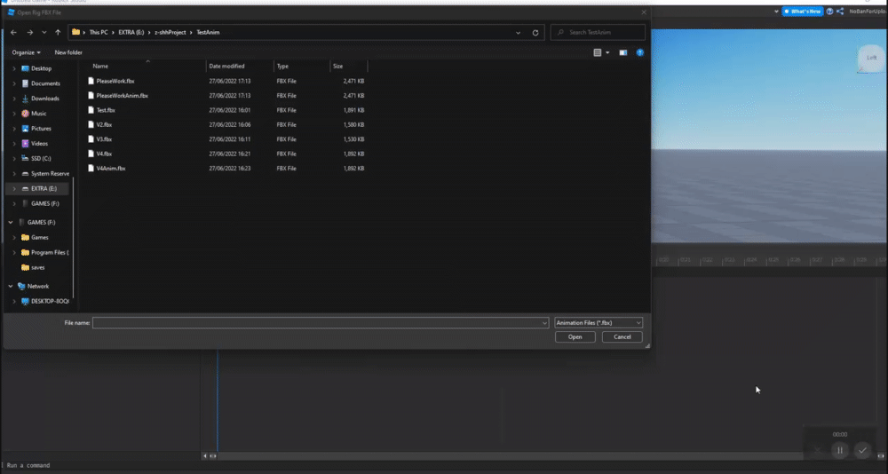Open the File name history dropdown
Image resolution: width=888 pixels, height=474 pixels.
(x=545, y=323)
